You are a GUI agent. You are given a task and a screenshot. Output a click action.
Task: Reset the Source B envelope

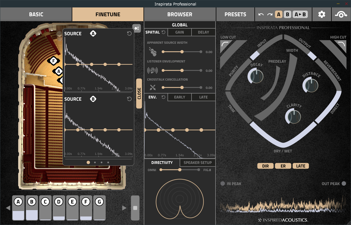point(129,99)
